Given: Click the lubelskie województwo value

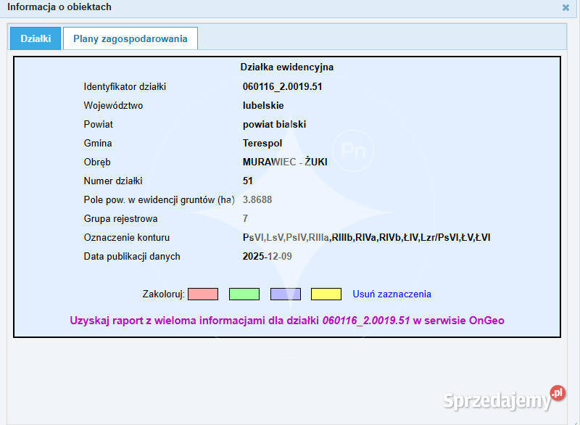Looking at the screenshot, I should [263, 106].
